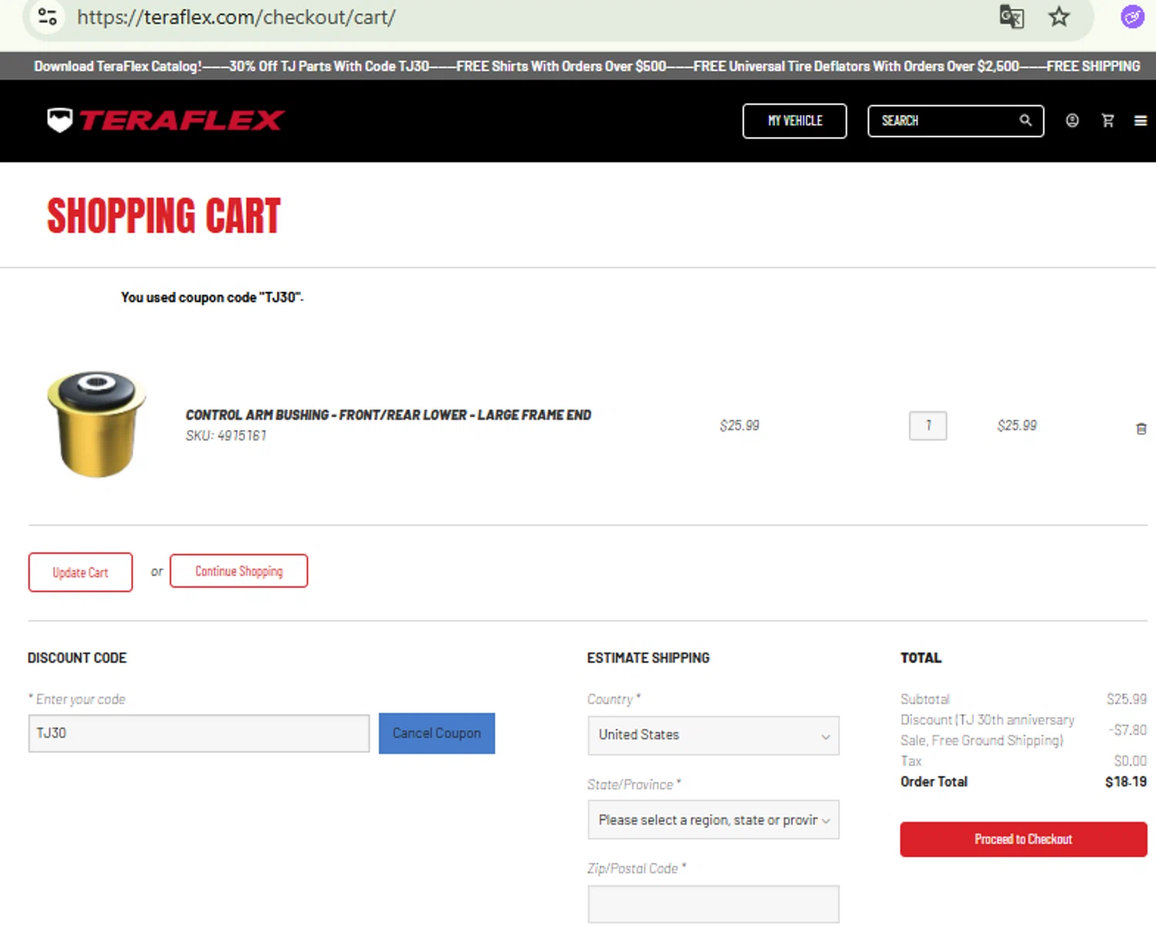Viewport: 1156px width, 936px height.
Task: Click the DISCOUNT CODE heading
Action: click(77, 658)
